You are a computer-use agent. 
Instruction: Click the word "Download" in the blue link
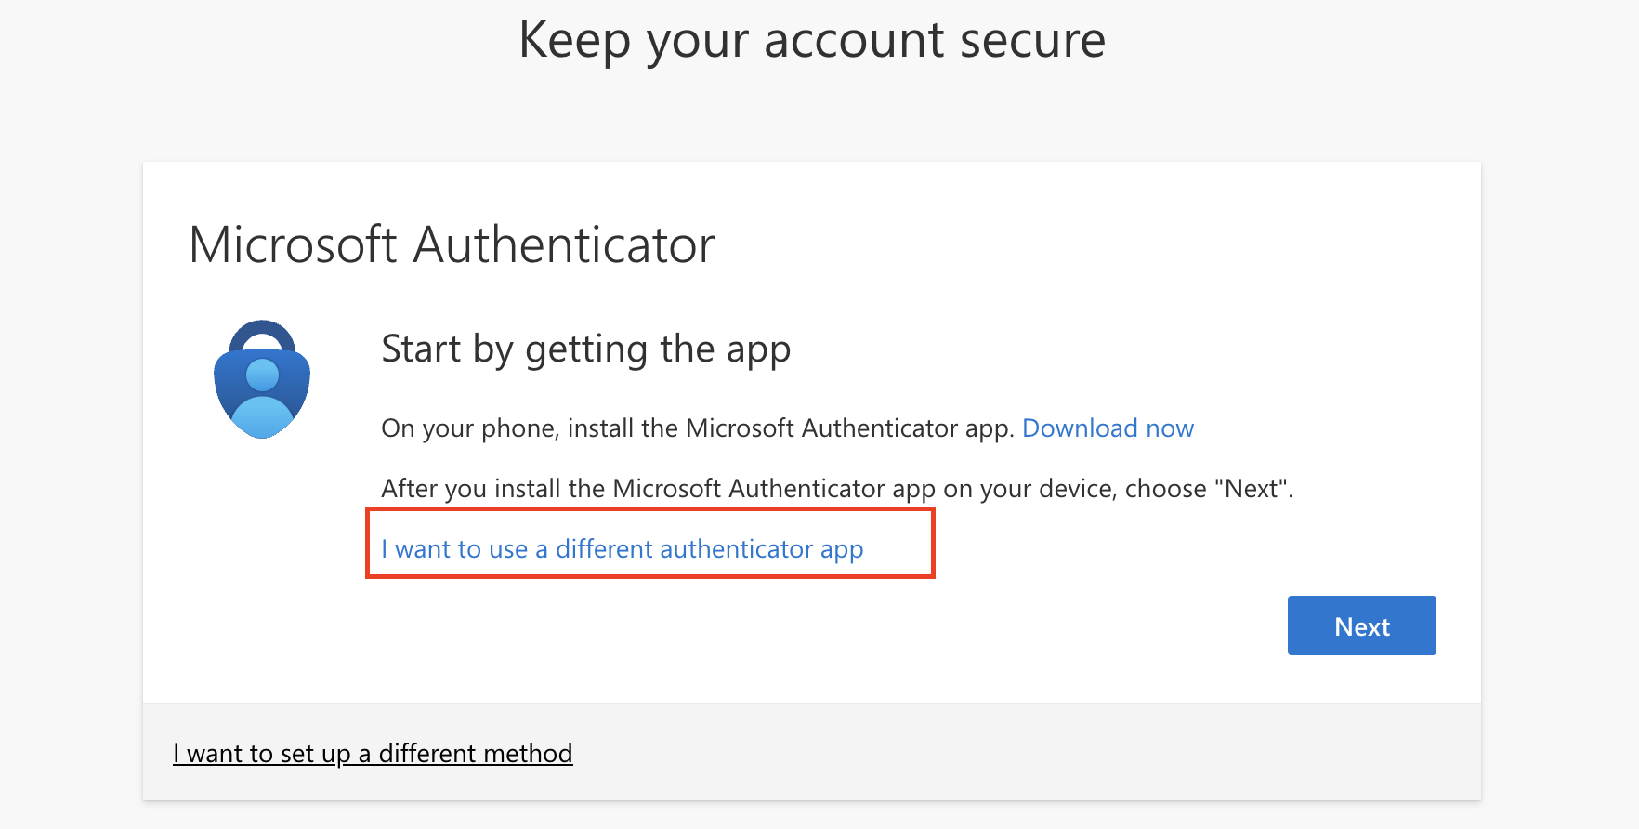(1080, 428)
